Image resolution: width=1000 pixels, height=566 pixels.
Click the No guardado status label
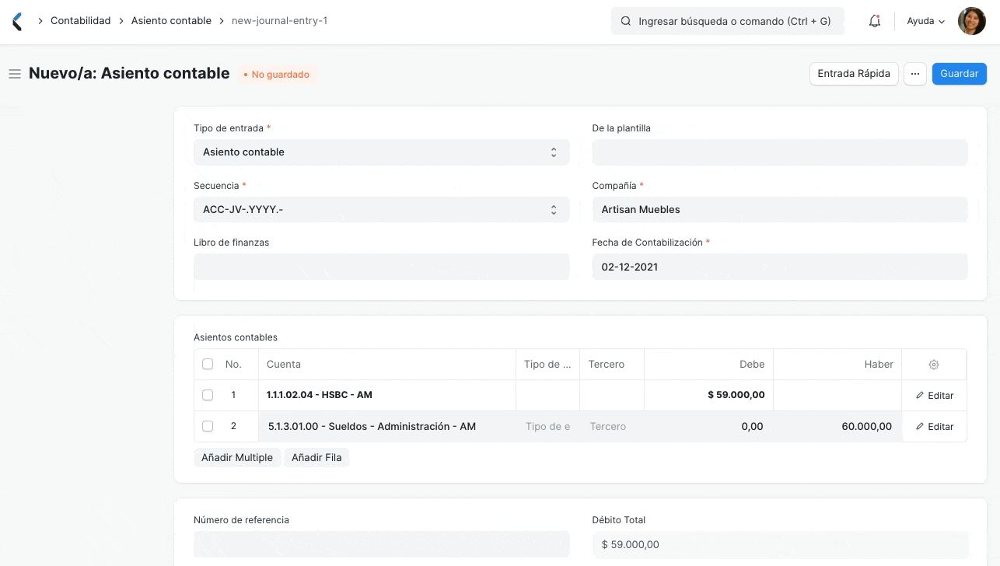click(277, 75)
